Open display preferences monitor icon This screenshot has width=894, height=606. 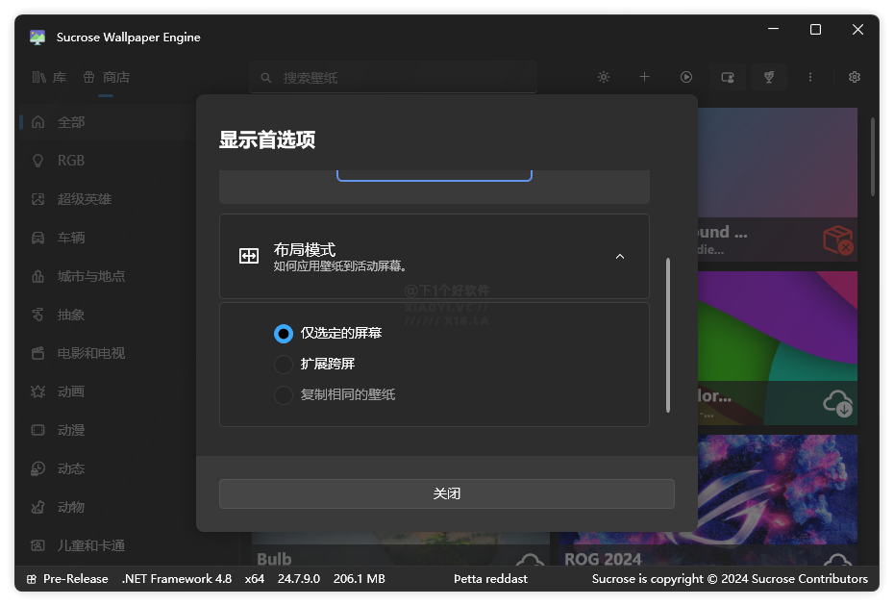728,77
